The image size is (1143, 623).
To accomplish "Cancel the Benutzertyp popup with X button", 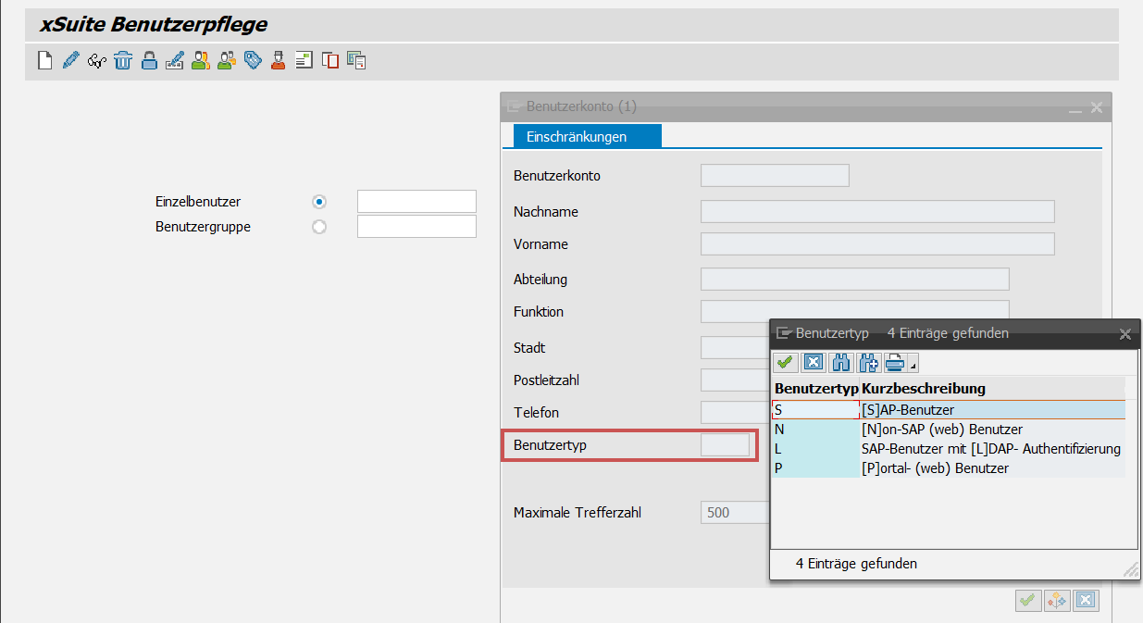I will (814, 362).
